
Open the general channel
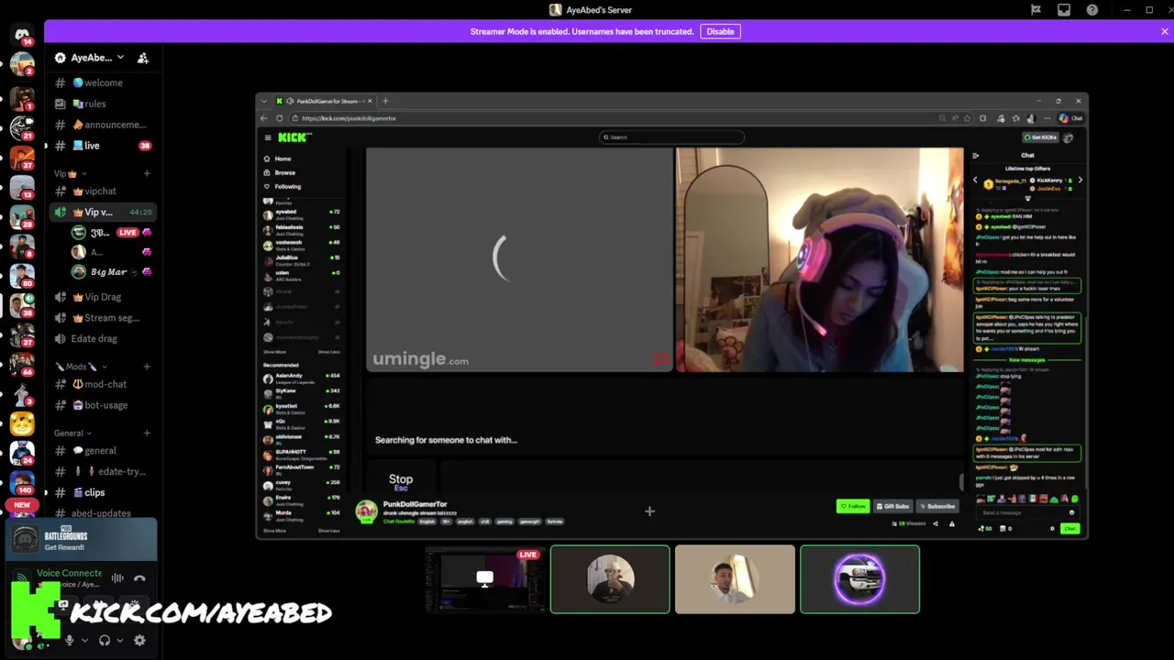[102, 451]
